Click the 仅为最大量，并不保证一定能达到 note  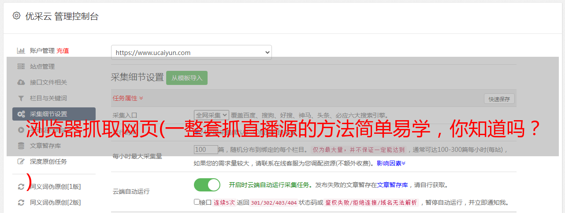coord(359,150)
